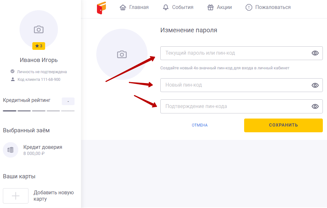Viewport: 327px width, 208px height.
Task: Go to the Акции promotions tab
Action: point(219,7)
